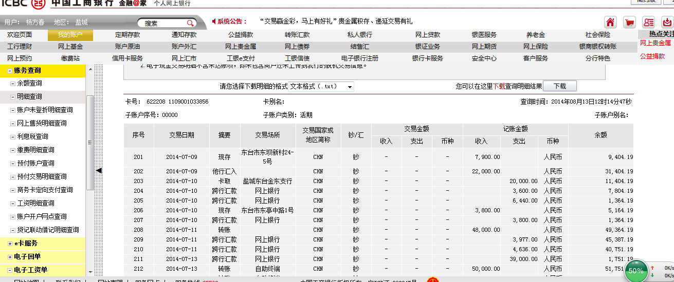Click serial number 206 in the table
674x282 pixels.
tap(138, 210)
